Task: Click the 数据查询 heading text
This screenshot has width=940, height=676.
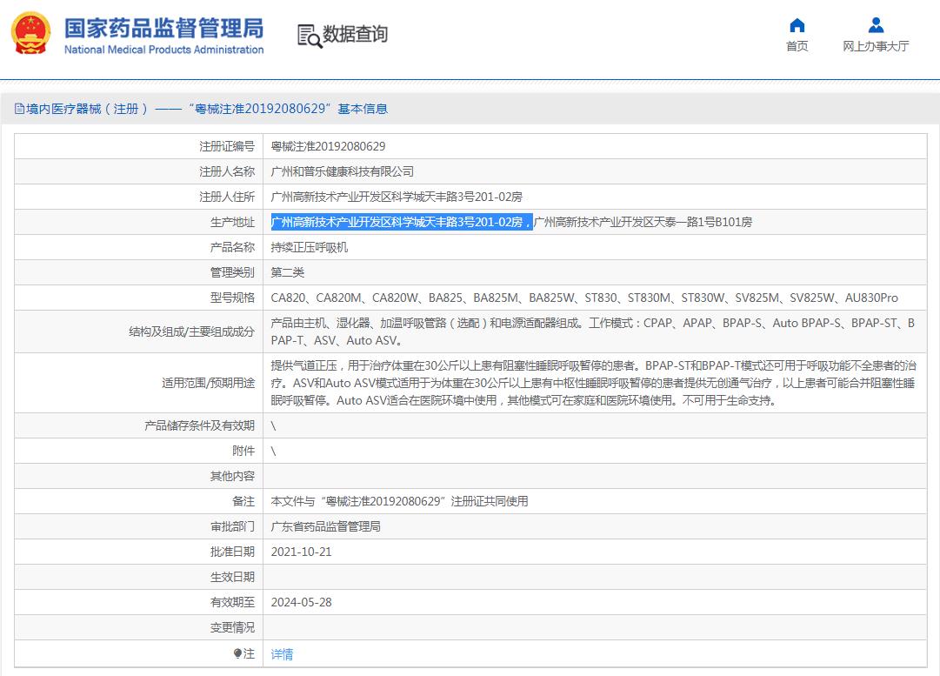Action: (355, 34)
